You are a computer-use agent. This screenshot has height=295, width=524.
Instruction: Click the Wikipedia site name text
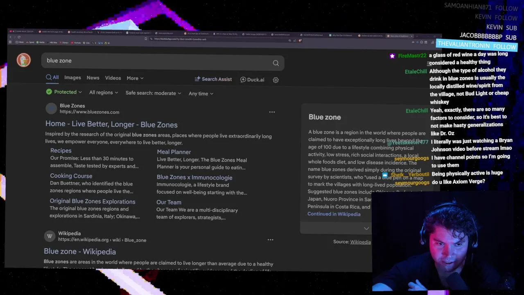coord(69,233)
